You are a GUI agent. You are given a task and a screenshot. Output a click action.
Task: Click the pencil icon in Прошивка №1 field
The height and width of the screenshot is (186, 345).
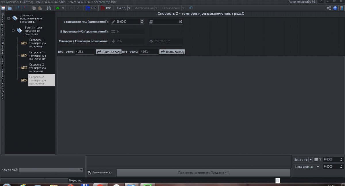tap(113, 22)
